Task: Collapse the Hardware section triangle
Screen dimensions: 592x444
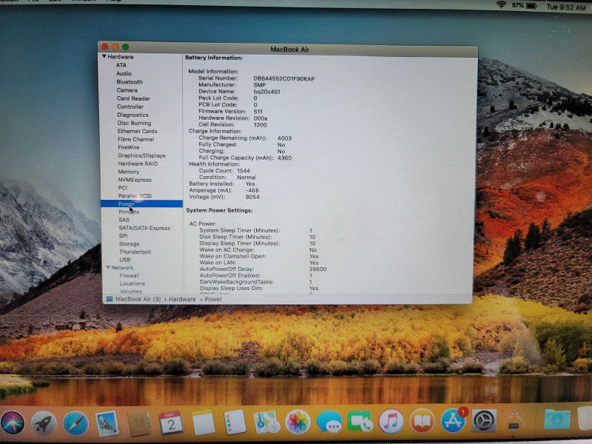Action: click(104, 57)
